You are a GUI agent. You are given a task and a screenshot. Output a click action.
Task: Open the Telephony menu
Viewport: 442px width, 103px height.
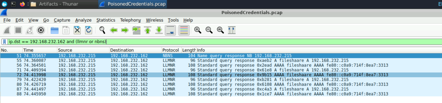click(130, 20)
